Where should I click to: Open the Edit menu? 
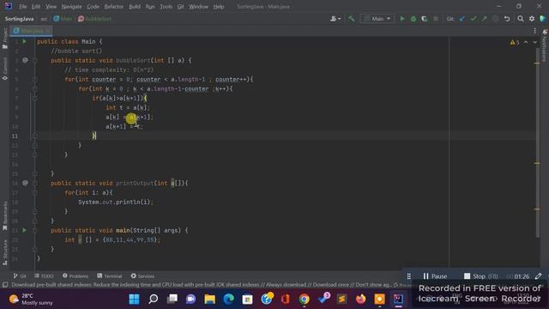[x=36, y=7]
